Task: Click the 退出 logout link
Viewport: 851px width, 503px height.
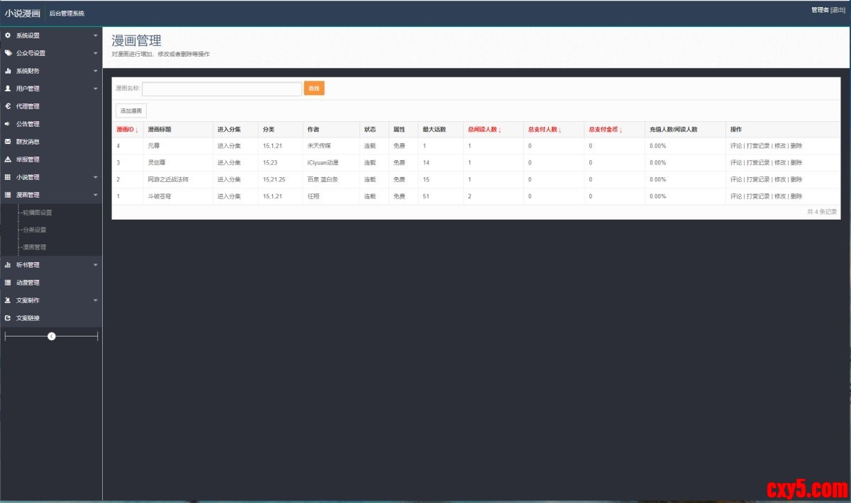Action: click(x=838, y=10)
